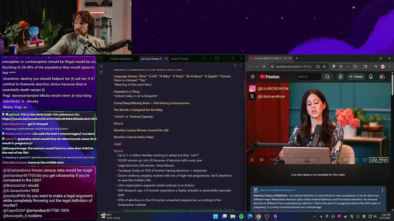Image resolution: width=394 pixels, height=221 pixels.
Task: Open YouTube notifications bell
Action: 371,77
